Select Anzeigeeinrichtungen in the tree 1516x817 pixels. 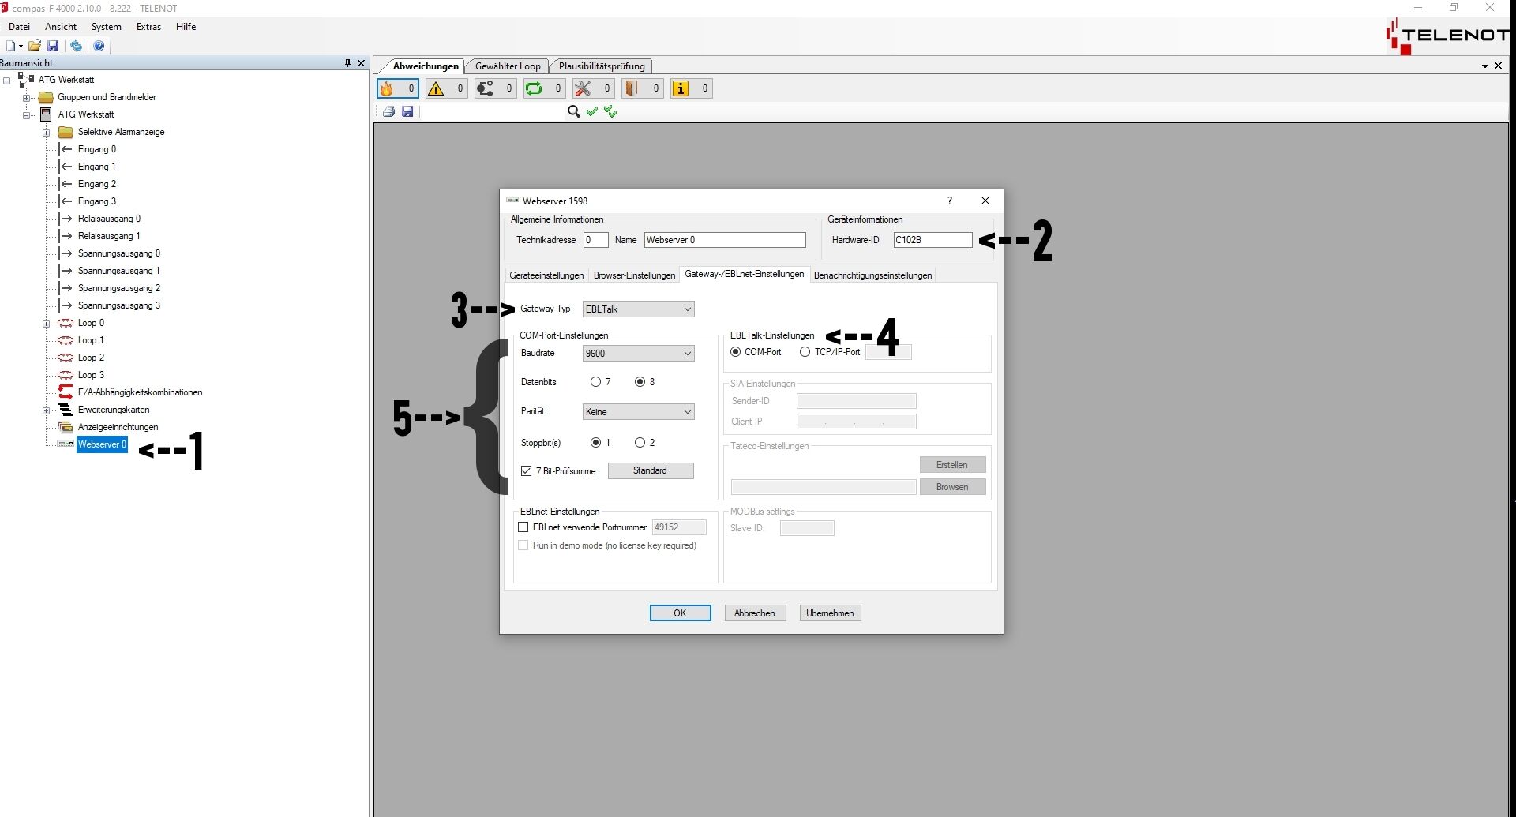point(118,427)
